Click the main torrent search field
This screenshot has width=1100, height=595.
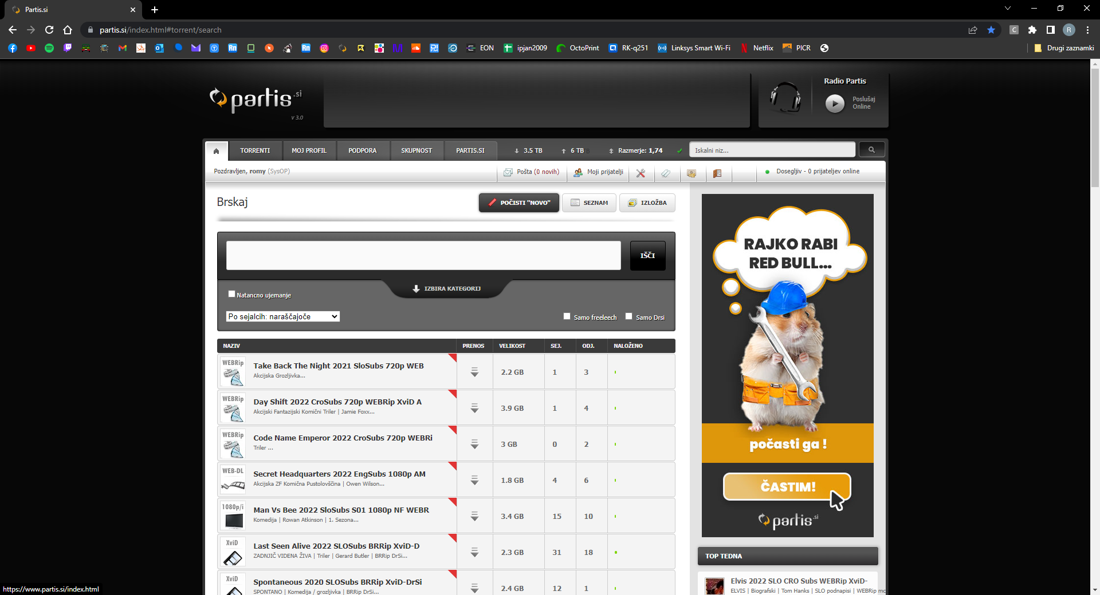(x=423, y=255)
